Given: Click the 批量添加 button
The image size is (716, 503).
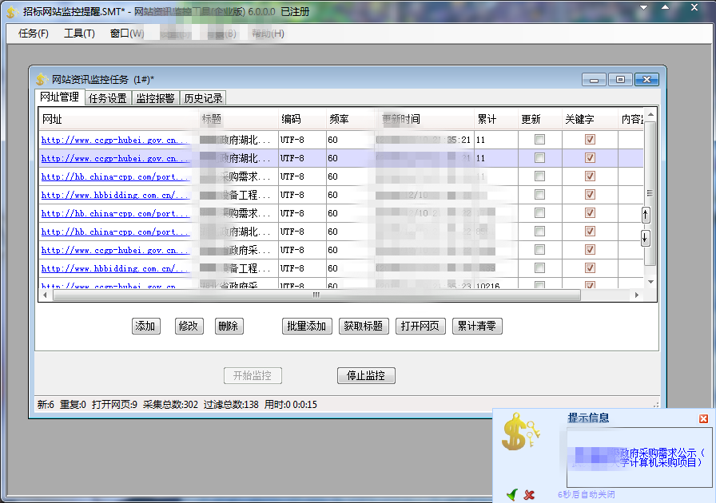Looking at the screenshot, I should click(x=307, y=326).
